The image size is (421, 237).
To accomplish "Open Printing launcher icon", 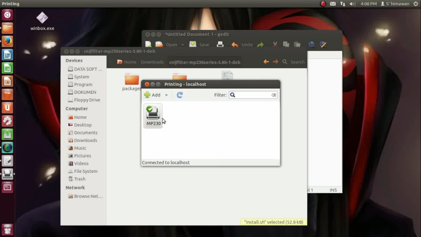I will point(7,174).
